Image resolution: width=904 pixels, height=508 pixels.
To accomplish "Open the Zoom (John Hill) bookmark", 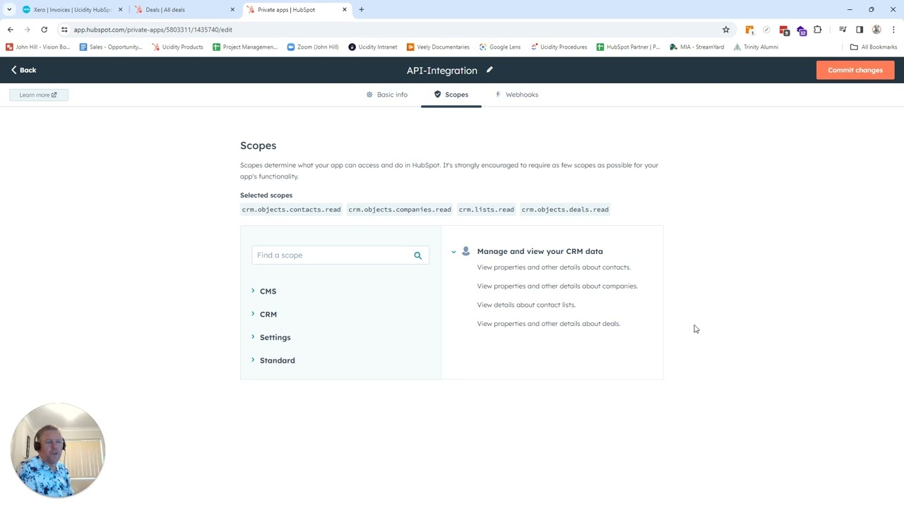I will click(313, 47).
